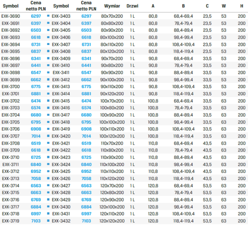Click B value 78,4-79,4 in EXK-3715 row
Screen dimensions: 248x225
(183, 192)
